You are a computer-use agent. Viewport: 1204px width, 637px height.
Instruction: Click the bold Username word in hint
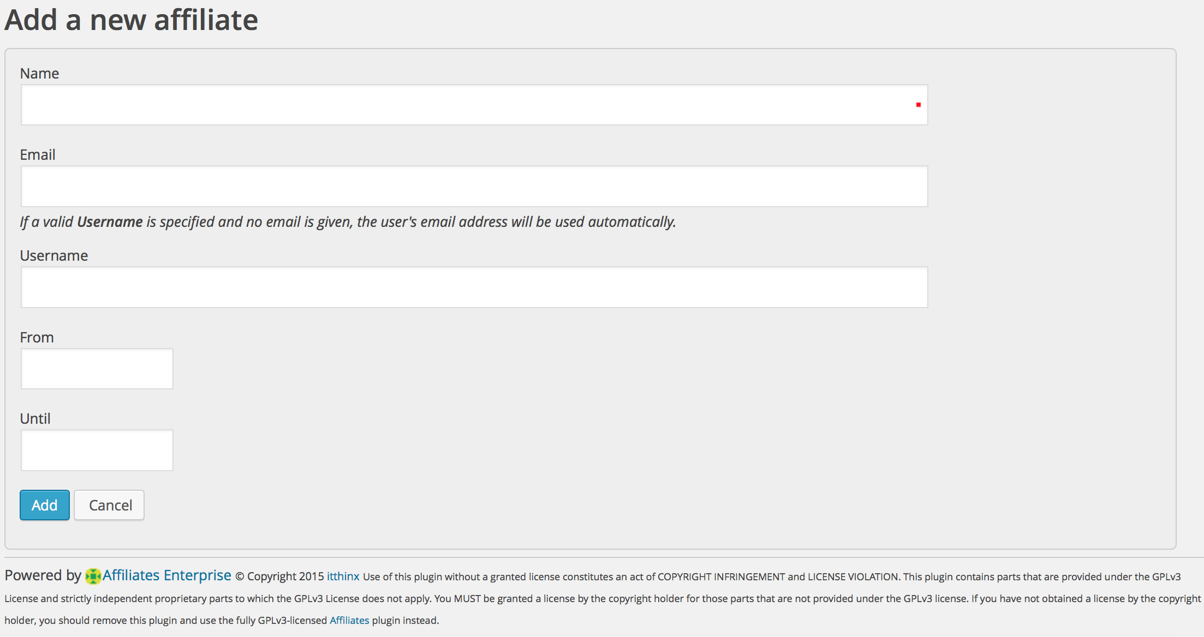pos(110,221)
